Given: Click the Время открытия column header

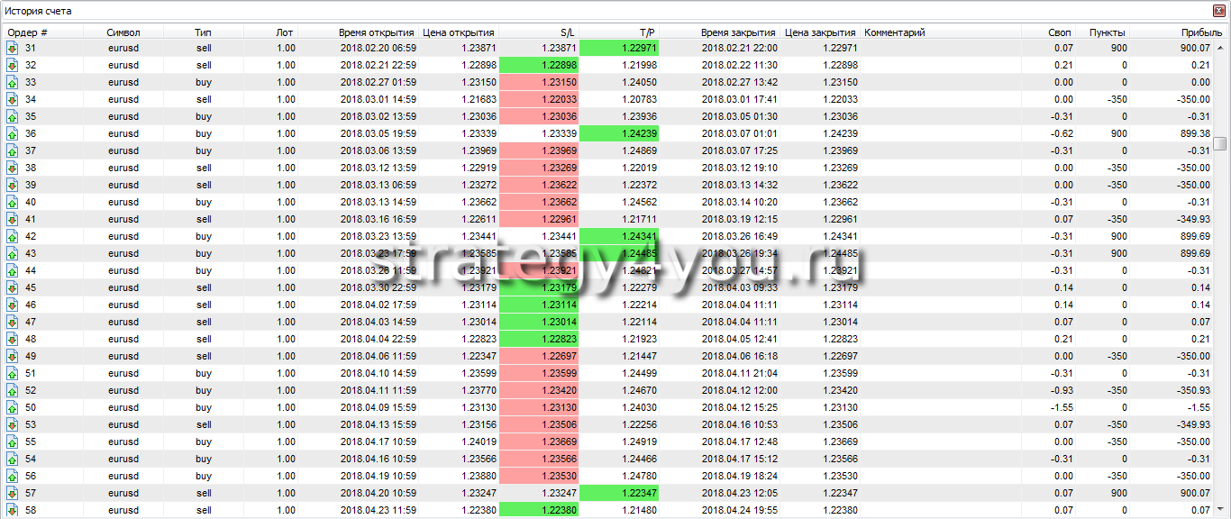Looking at the screenshot, I should click(376, 32).
